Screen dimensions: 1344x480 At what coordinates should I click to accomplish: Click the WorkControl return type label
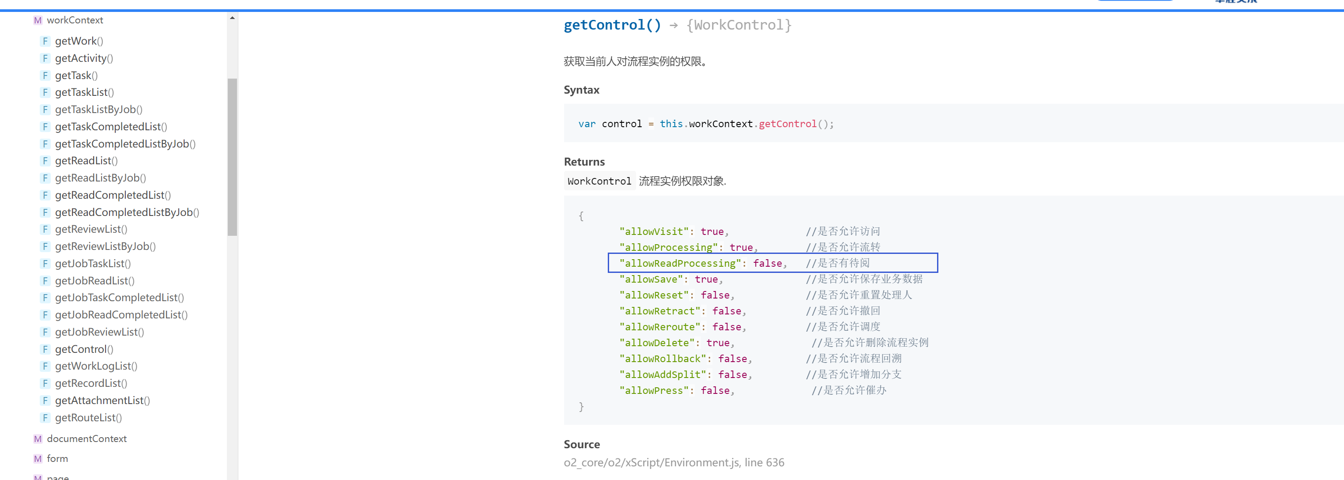click(x=599, y=181)
